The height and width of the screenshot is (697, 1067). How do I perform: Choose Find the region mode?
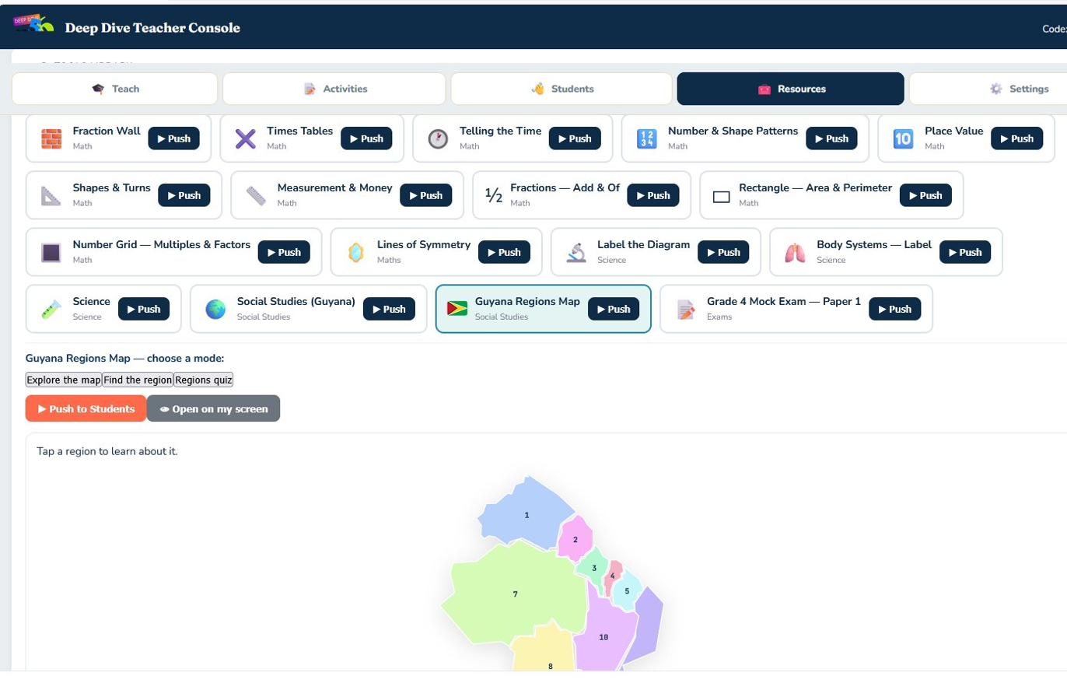point(138,380)
